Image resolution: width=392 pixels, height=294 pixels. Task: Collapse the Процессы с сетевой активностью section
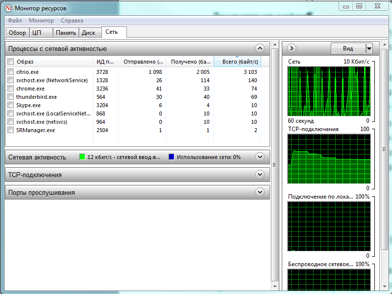click(260, 48)
